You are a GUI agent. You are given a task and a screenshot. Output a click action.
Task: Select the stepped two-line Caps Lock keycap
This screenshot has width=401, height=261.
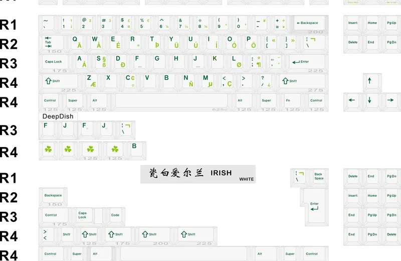pyautogui.click(x=89, y=216)
